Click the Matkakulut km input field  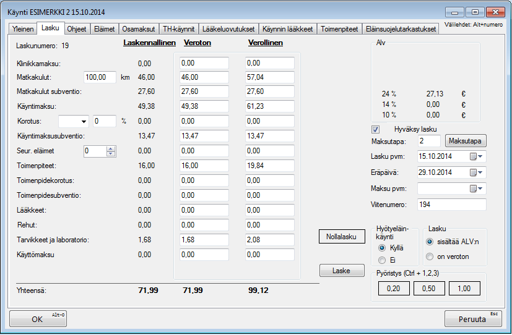click(100, 77)
